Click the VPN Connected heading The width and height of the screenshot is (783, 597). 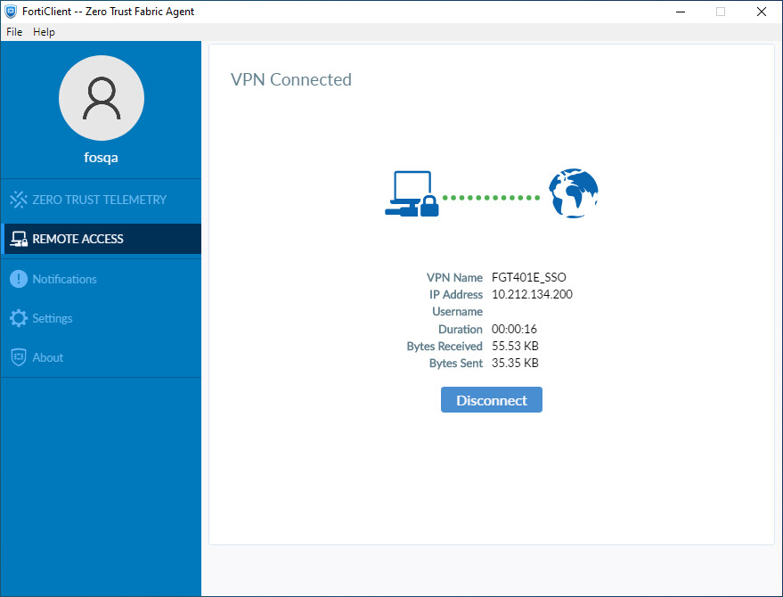pos(291,79)
